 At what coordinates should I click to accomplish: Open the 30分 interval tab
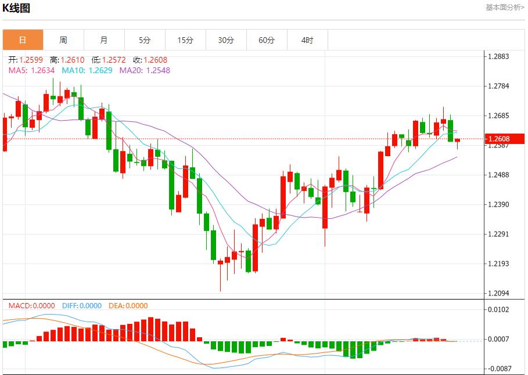[x=227, y=40]
